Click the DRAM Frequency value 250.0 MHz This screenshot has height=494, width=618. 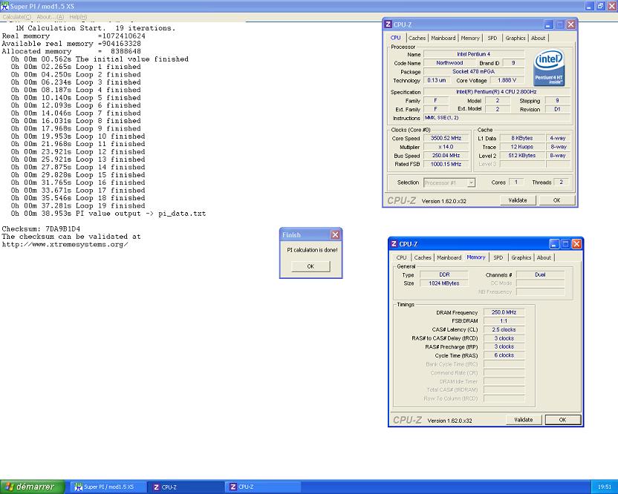504,312
